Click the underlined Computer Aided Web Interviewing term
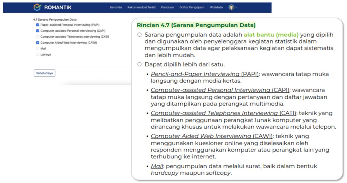 pos(201,136)
